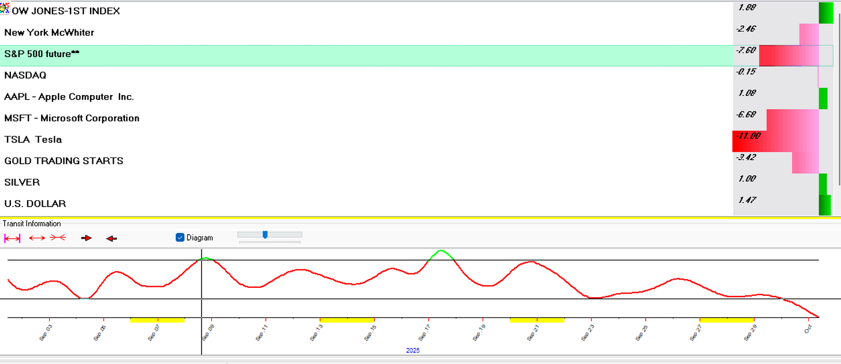Click the -6.68 value for MSFT
Viewport: 841px width, 364px height.
[746, 115]
